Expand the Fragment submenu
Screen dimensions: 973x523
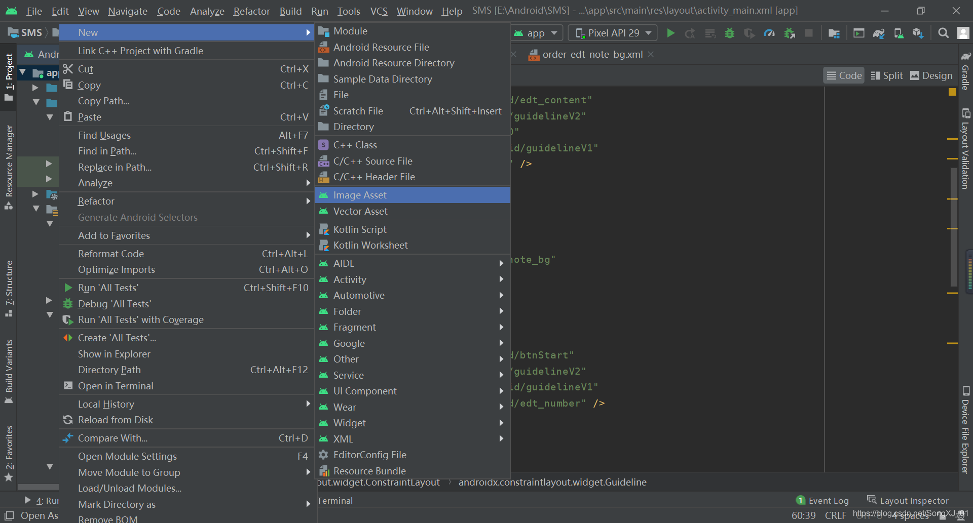pyautogui.click(x=412, y=327)
